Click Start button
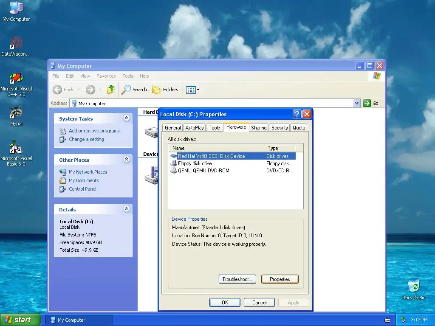 [20, 320]
